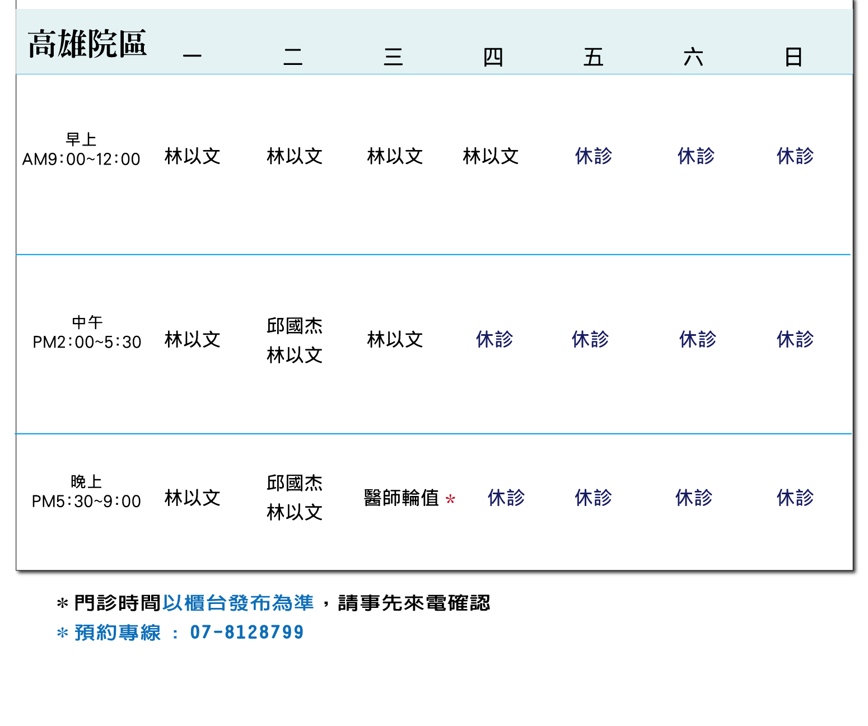Screen dimensions: 868x726
Task: Click 林以文 in the Thursday morning slot
Action: click(491, 156)
